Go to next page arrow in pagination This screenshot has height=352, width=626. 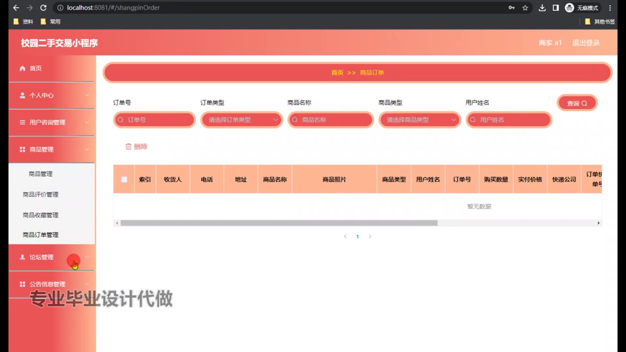tap(370, 236)
